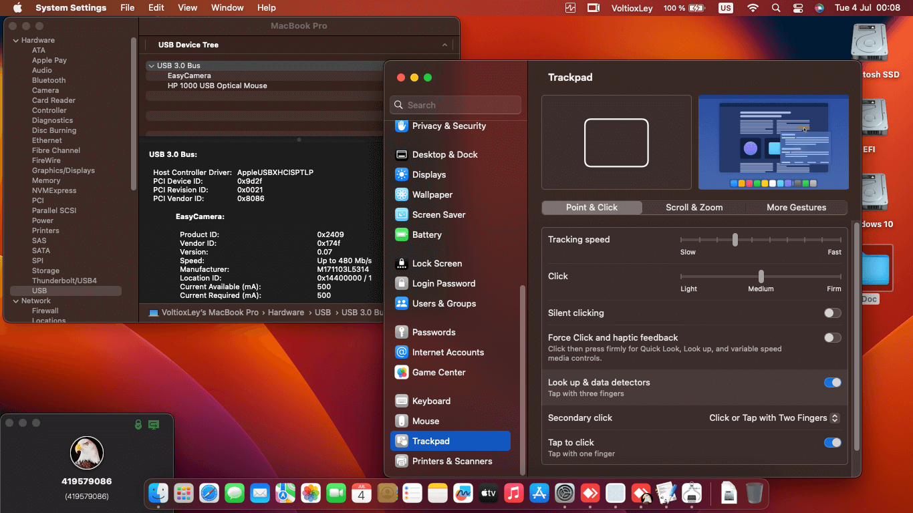Open Privacy & Security settings
The image size is (913, 513).
[450, 126]
